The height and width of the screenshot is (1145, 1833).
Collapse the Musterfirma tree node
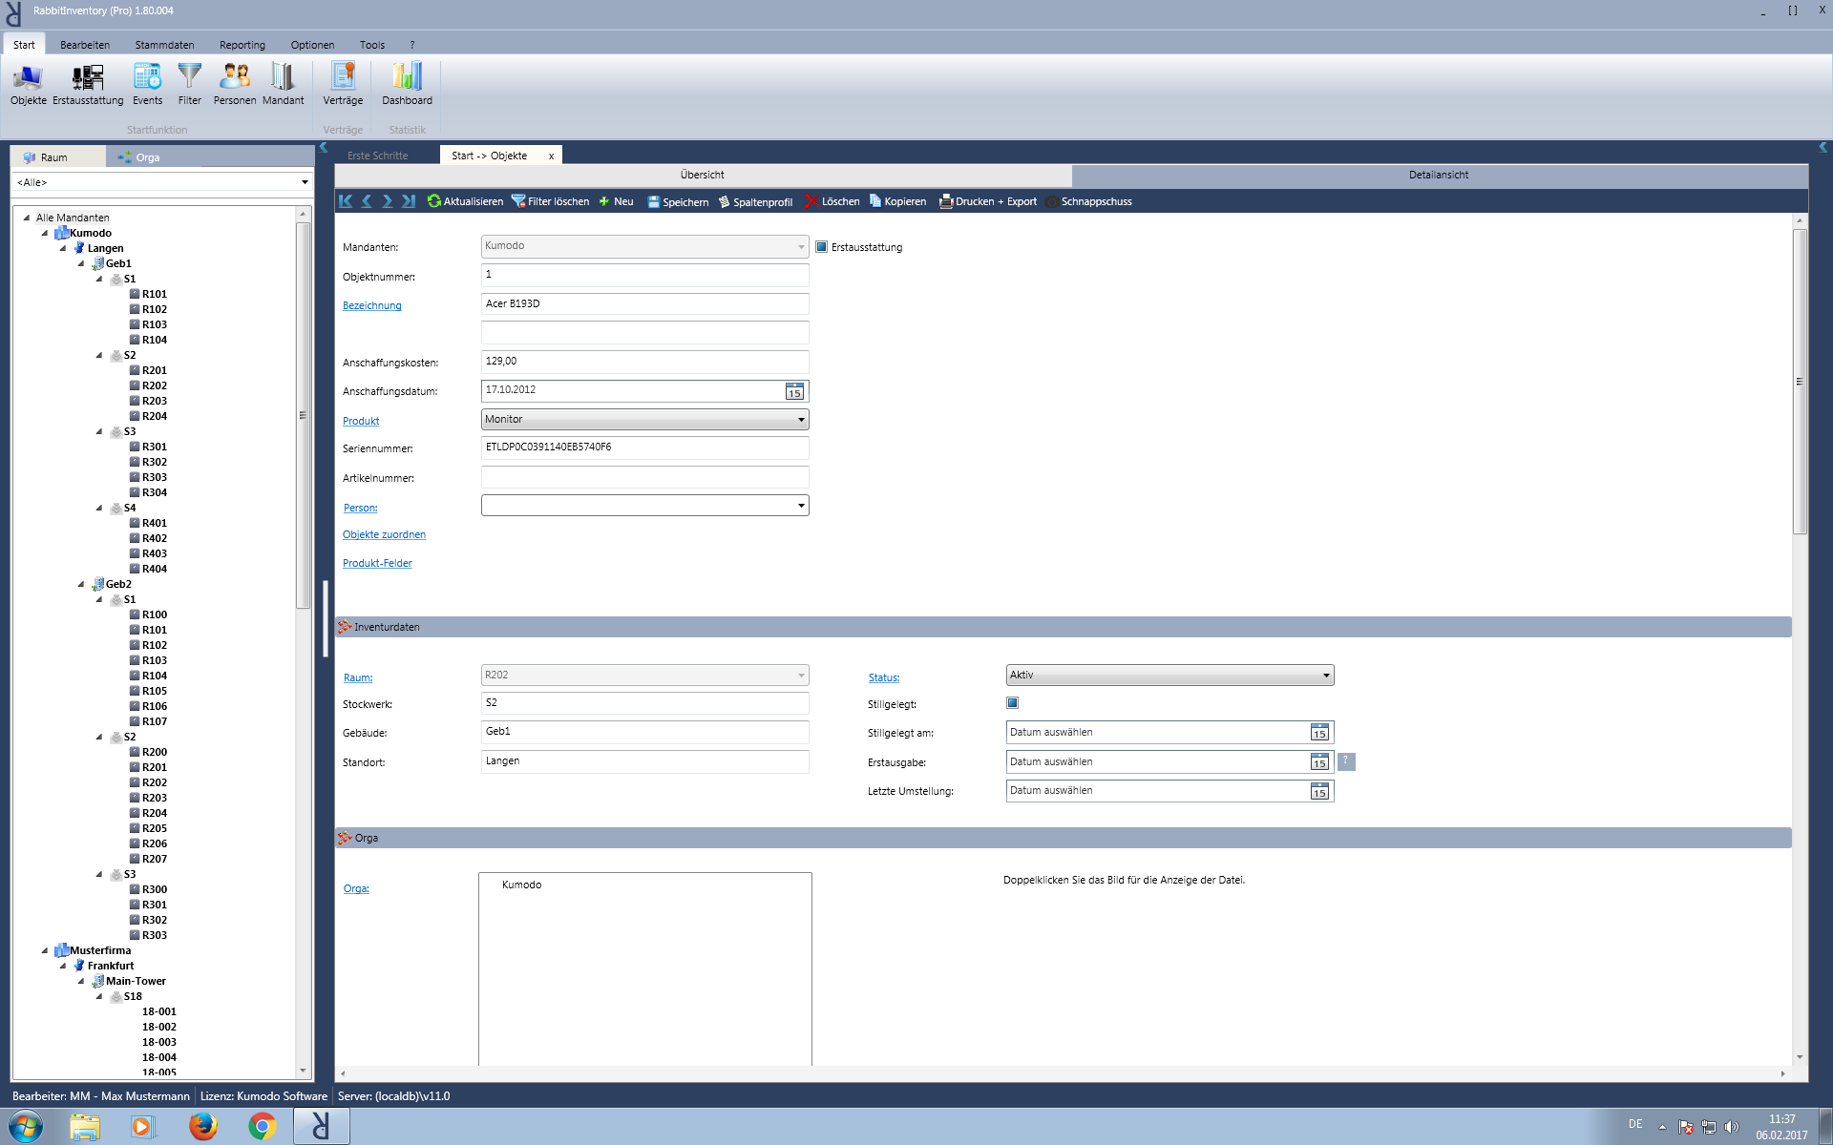pyautogui.click(x=45, y=950)
